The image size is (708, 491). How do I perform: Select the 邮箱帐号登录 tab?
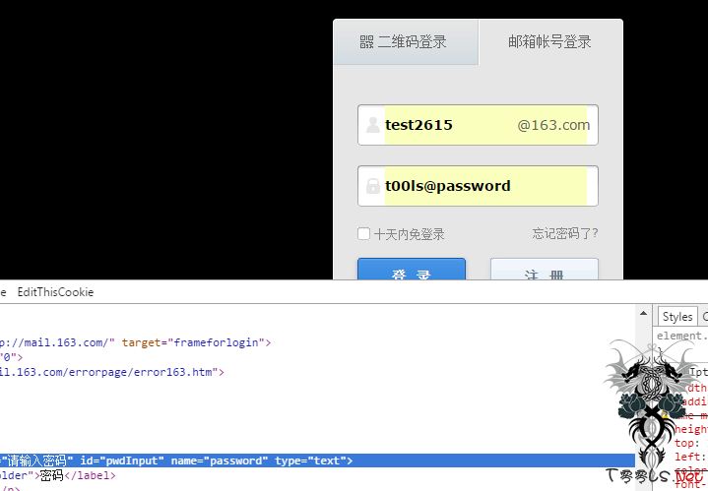550,42
